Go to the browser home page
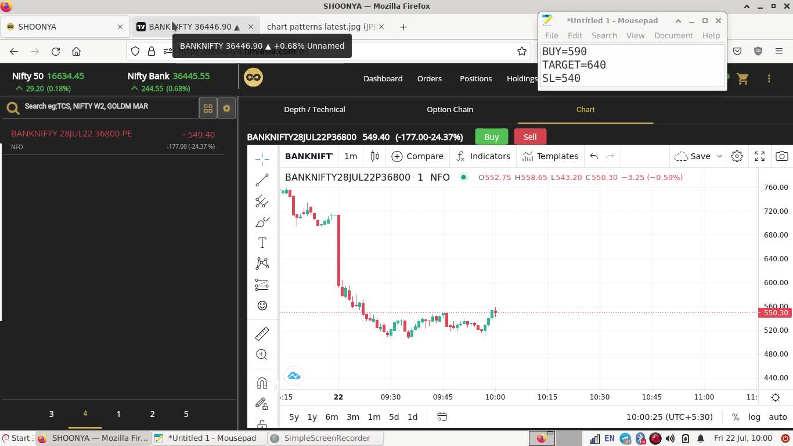The width and height of the screenshot is (793, 446). tap(76, 51)
